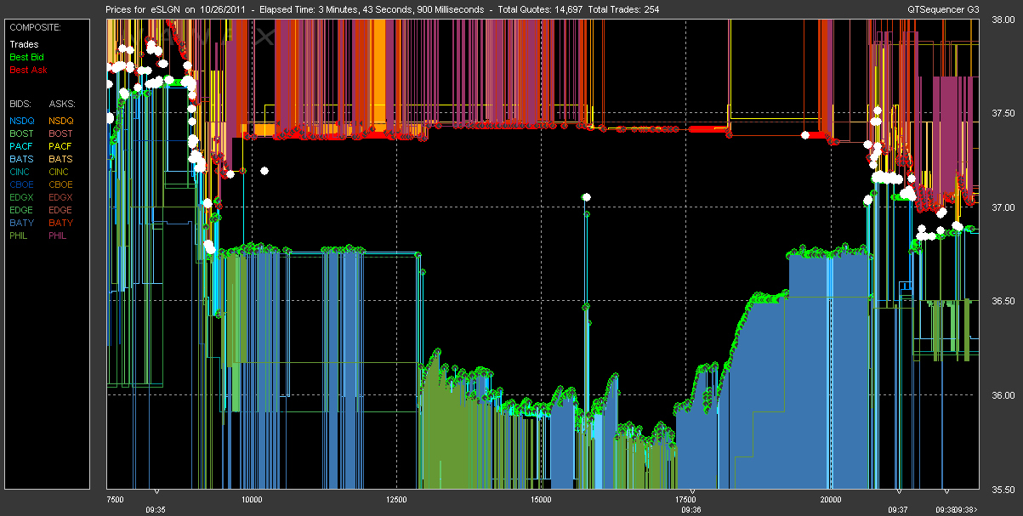Screen dimensions: 1023x516
Task: Select PACF in the BIDS column
Action: 21,146
